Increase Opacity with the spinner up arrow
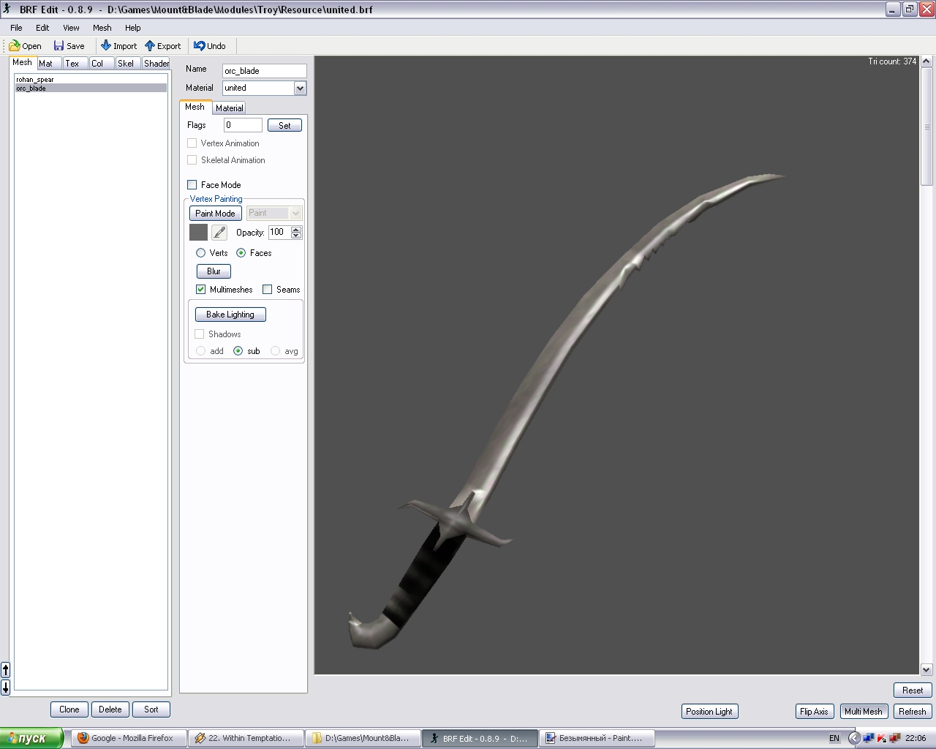 coord(296,229)
